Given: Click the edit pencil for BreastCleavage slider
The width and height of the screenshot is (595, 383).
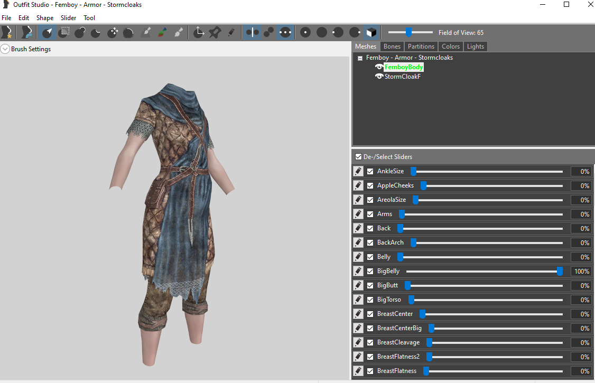Looking at the screenshot, I should point(358,342).
